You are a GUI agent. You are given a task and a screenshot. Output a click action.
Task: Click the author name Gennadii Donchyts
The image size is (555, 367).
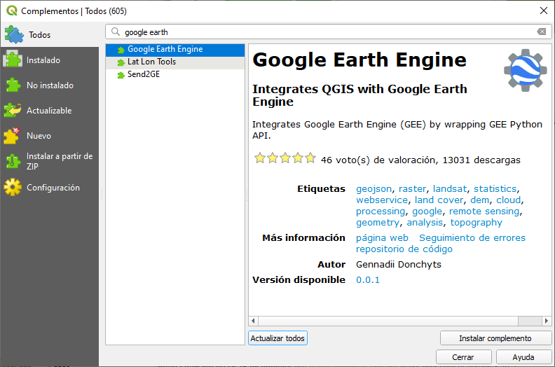pyautogui.click(x=399, y=265)
